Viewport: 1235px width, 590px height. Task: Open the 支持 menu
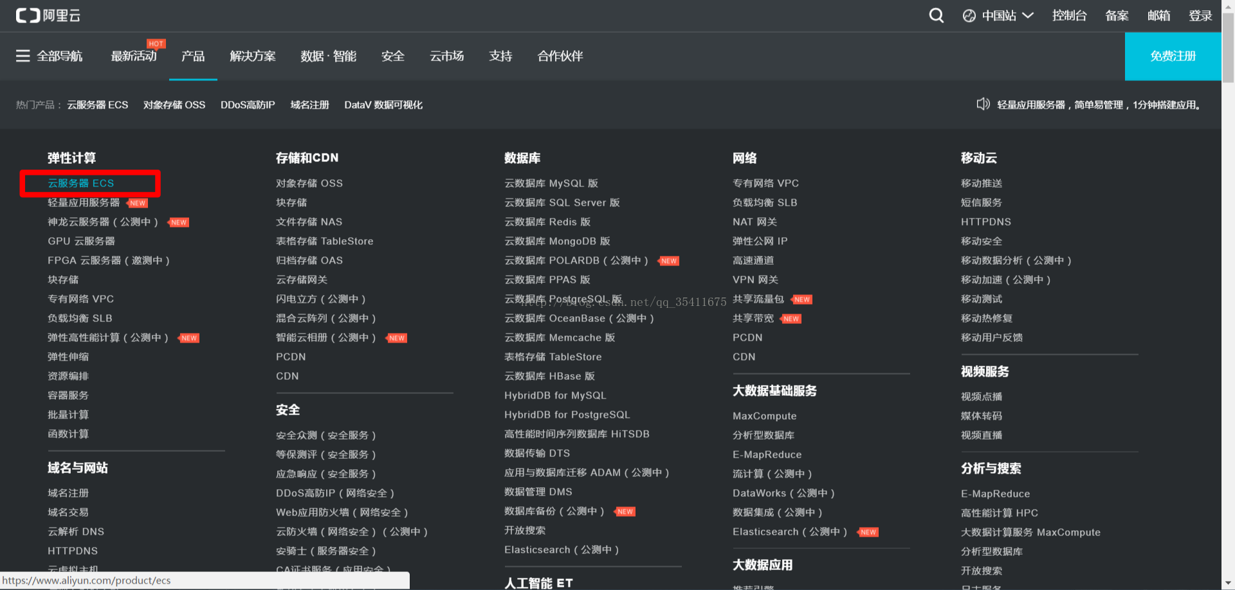(x=500, y=56)
